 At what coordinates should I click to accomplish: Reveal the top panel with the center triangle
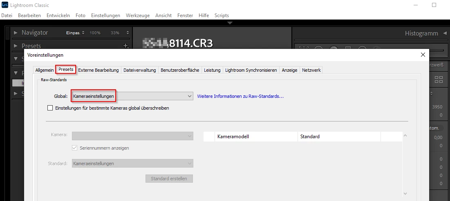[230, 23]
